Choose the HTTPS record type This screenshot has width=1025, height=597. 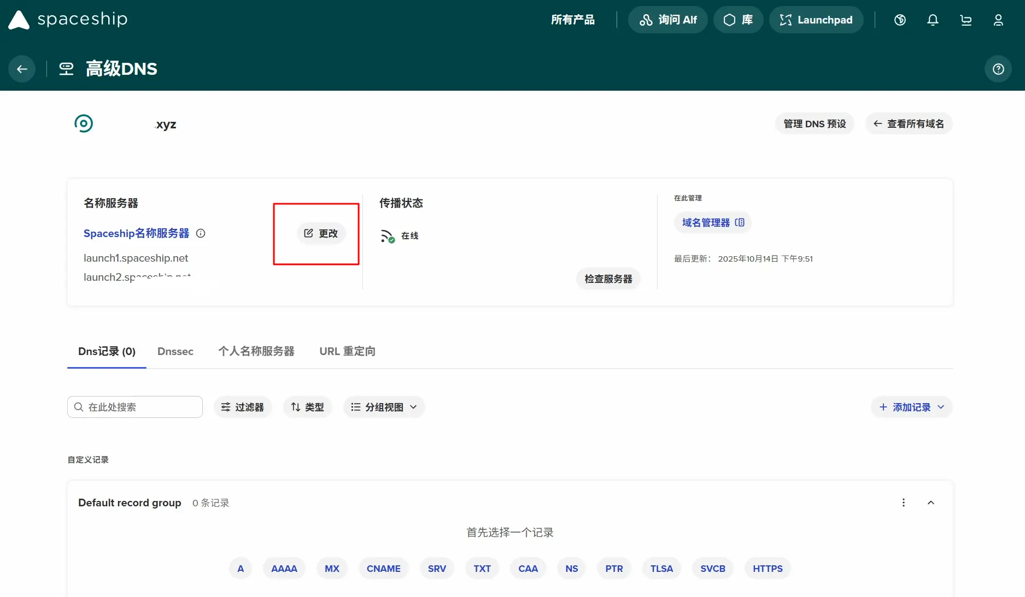pos(768,569)
